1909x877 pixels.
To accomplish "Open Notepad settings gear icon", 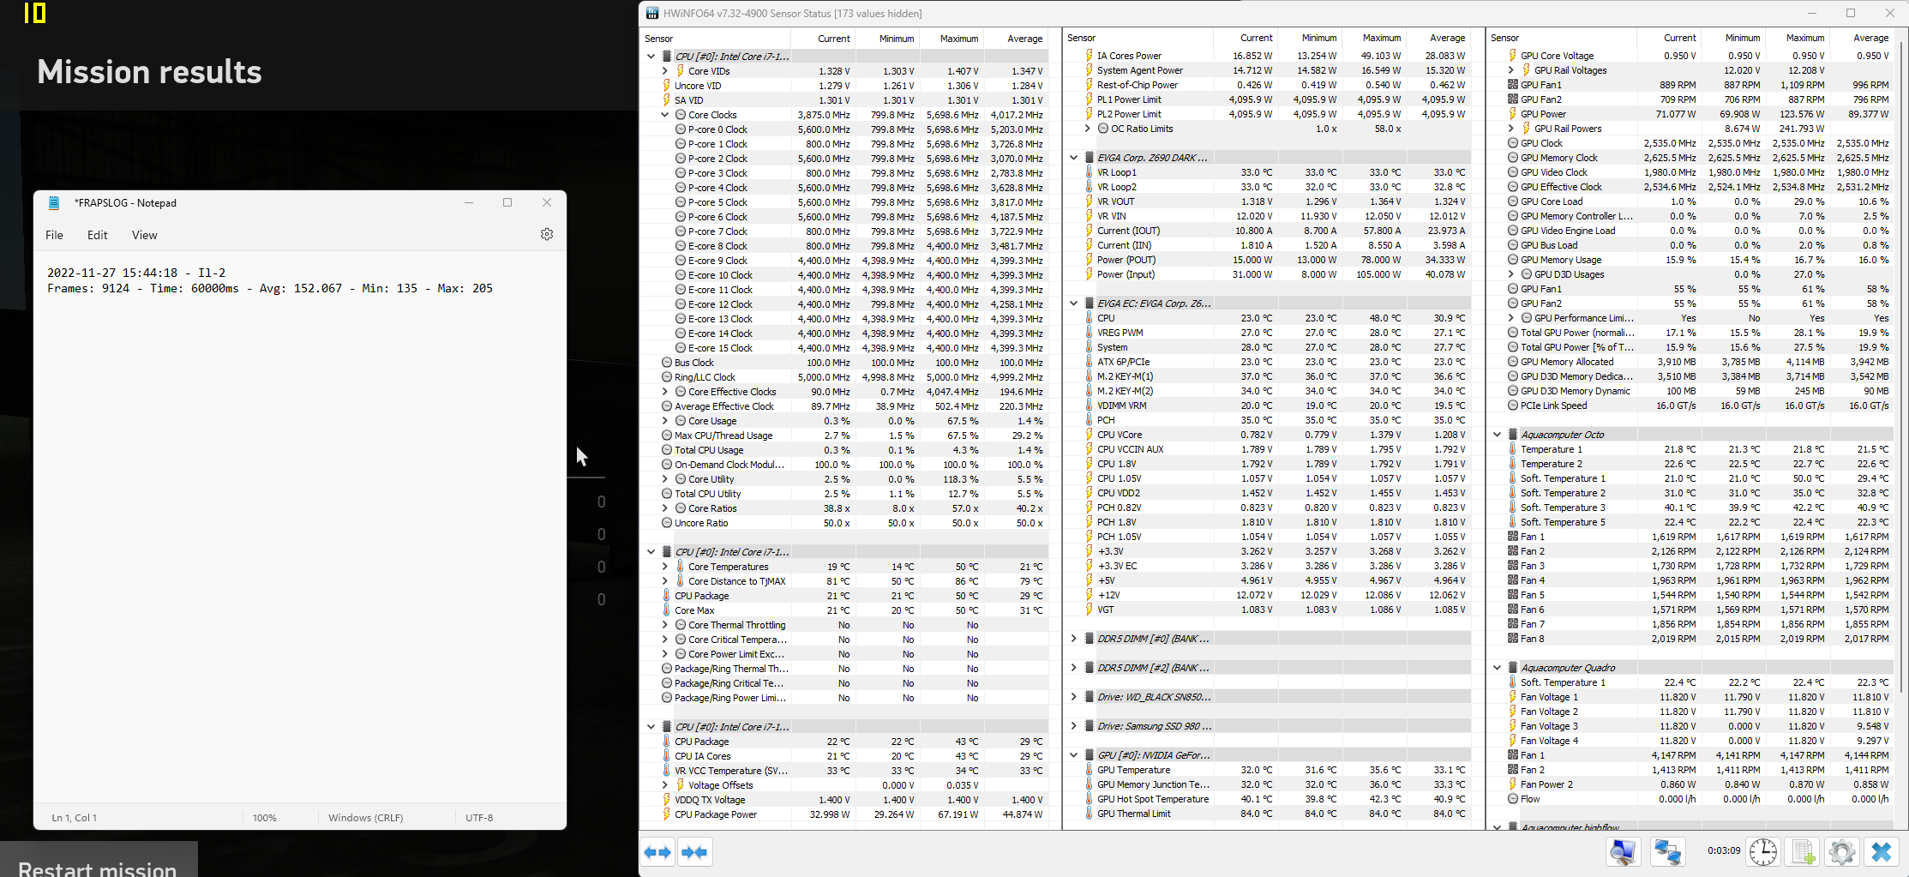I will tap(547, 234).
